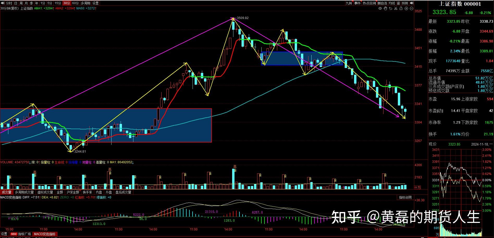Viewport: 494px width, 238px height.
Task: Select the MACD变色指标 tab
Action: [x=45, y=234]
